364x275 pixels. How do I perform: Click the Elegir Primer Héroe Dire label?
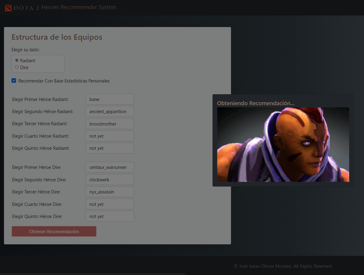pos(36,167)
